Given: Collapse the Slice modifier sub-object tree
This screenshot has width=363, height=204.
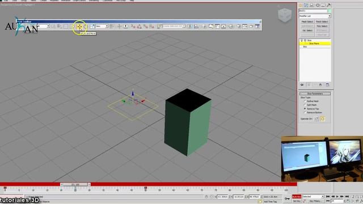Looking at the screenshot, I should pos(305,40).
